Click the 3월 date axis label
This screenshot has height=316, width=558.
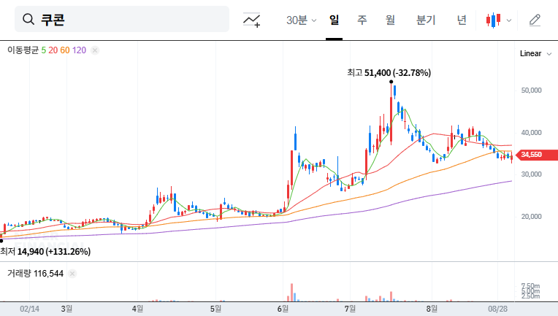coord(66,309)
